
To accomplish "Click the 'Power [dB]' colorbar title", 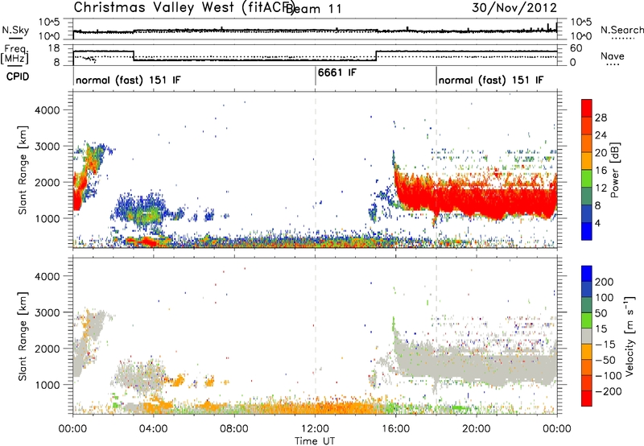I will (x=614, y=170).
